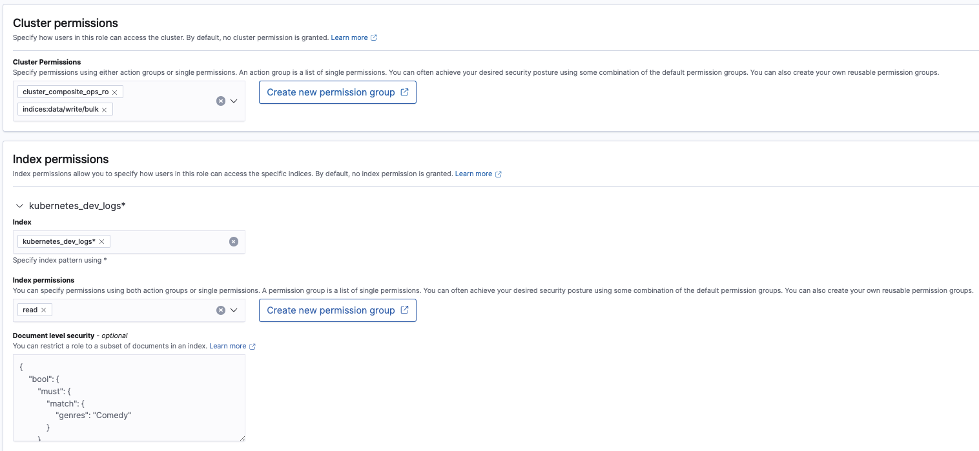
Task: Click the cluster permissions combo box field
Action: click(x=168, y=101)
